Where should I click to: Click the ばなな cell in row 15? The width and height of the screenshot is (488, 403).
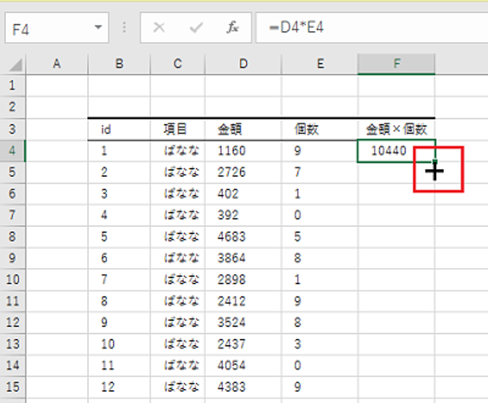pyautogui.click(x=178, y=387)
